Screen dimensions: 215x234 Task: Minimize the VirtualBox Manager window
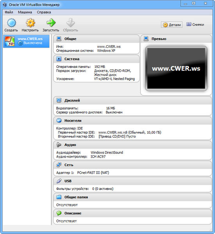(x=186, y=4)
